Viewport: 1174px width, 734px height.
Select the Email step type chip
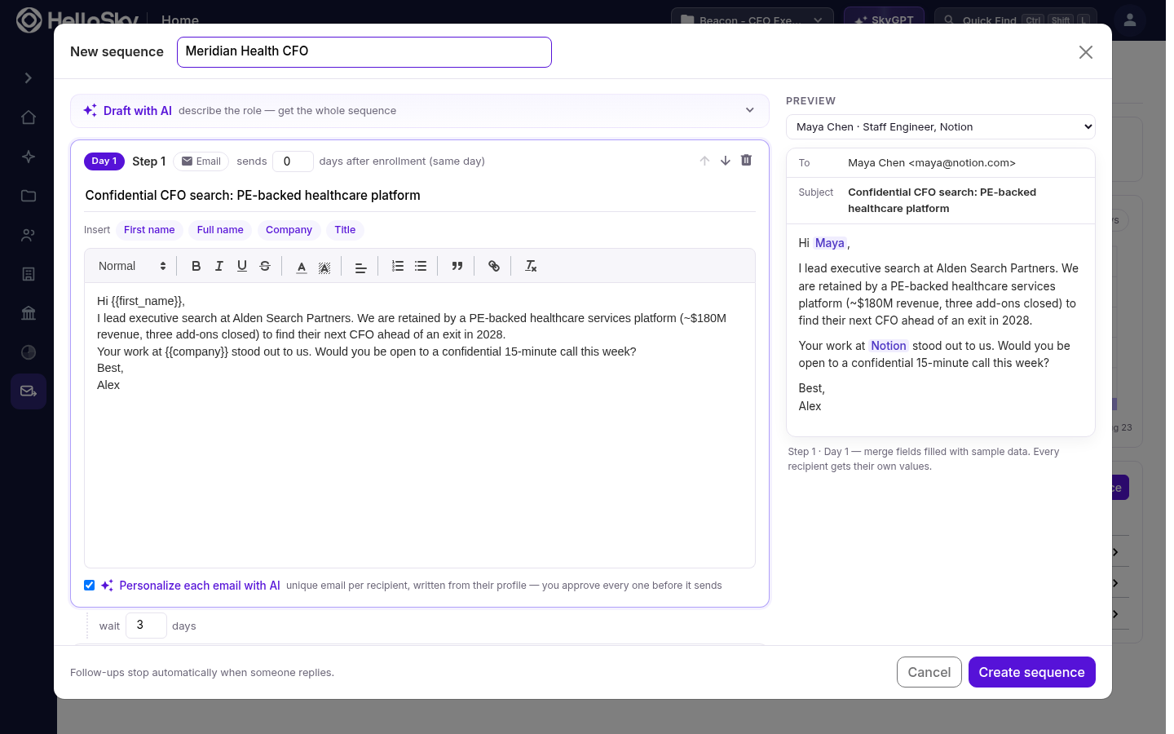[x=201, y=161]
